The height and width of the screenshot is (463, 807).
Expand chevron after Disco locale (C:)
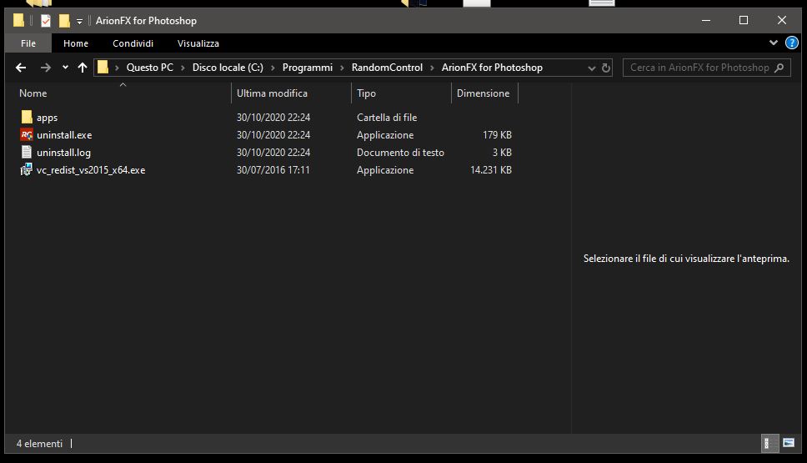[x=273, y=68]
